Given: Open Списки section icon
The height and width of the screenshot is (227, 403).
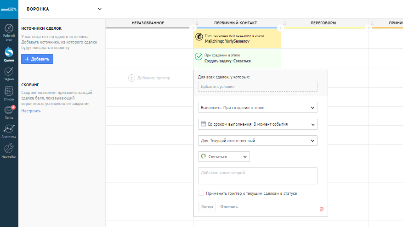Looking at the screenshot, I should pos(9,93).
